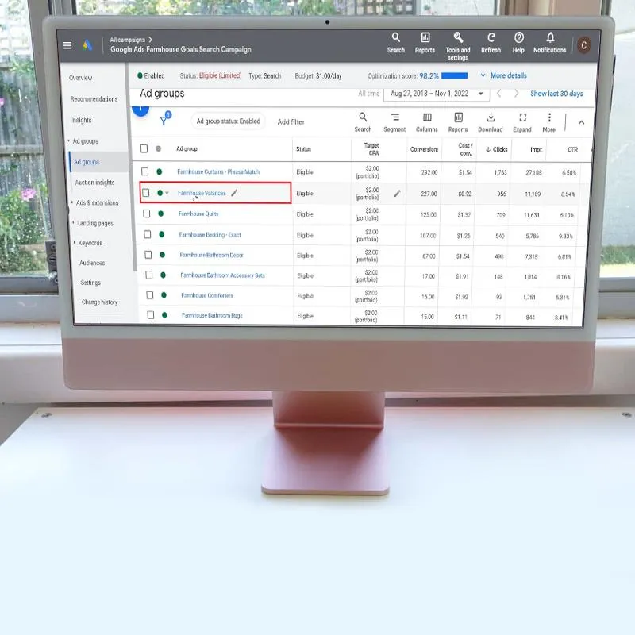Toggle the select-all header checkbox
The width and height of the screenshot is (635, 635).
[x=144, y=148]
